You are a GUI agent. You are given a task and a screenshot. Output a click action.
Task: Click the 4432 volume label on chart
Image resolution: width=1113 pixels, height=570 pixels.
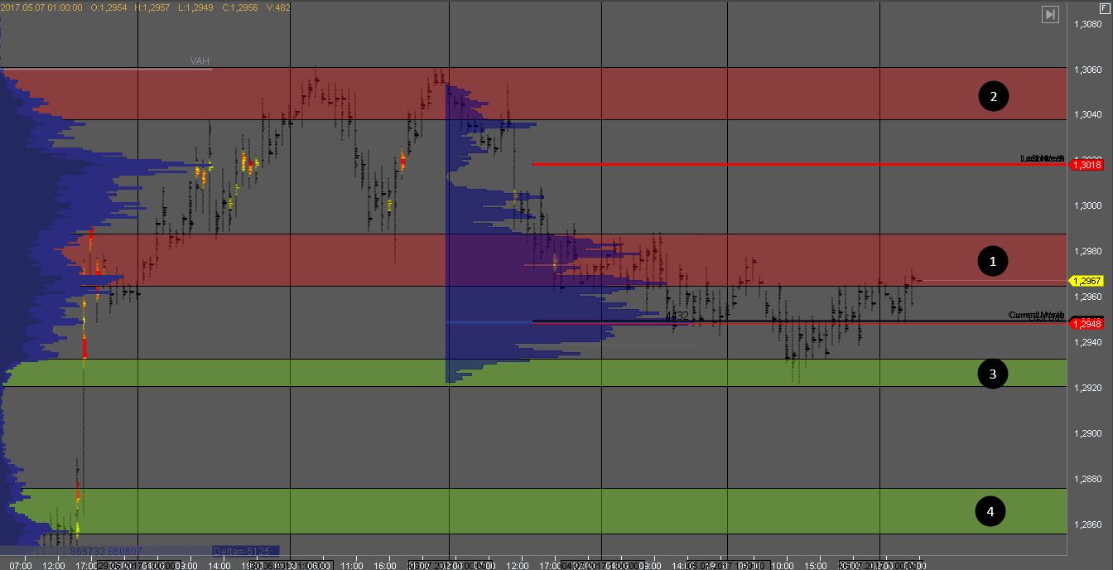(677, 316)
